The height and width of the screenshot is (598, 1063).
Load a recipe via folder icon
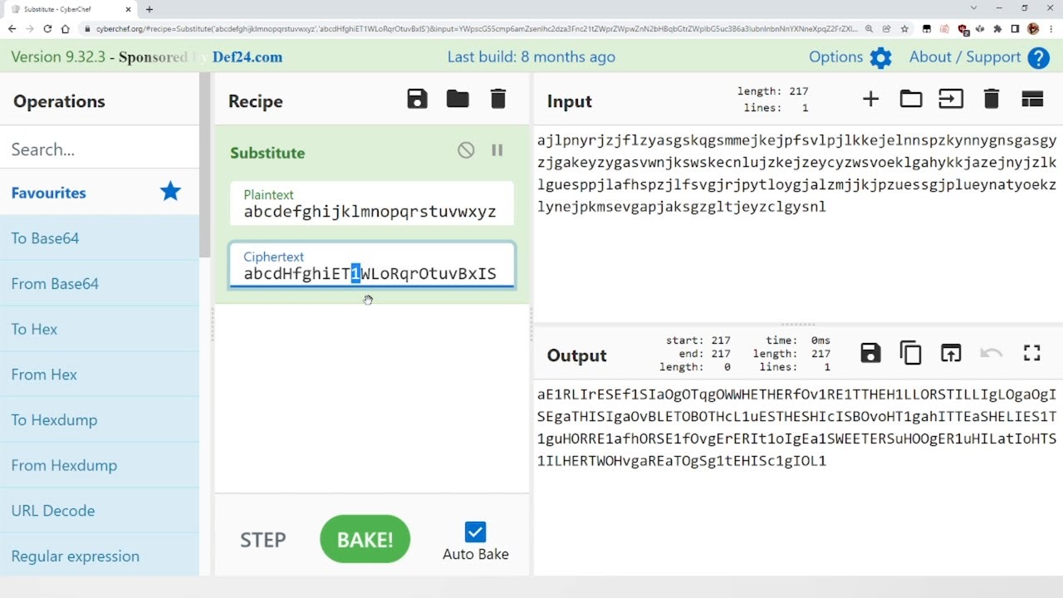(x=458, y=100)
